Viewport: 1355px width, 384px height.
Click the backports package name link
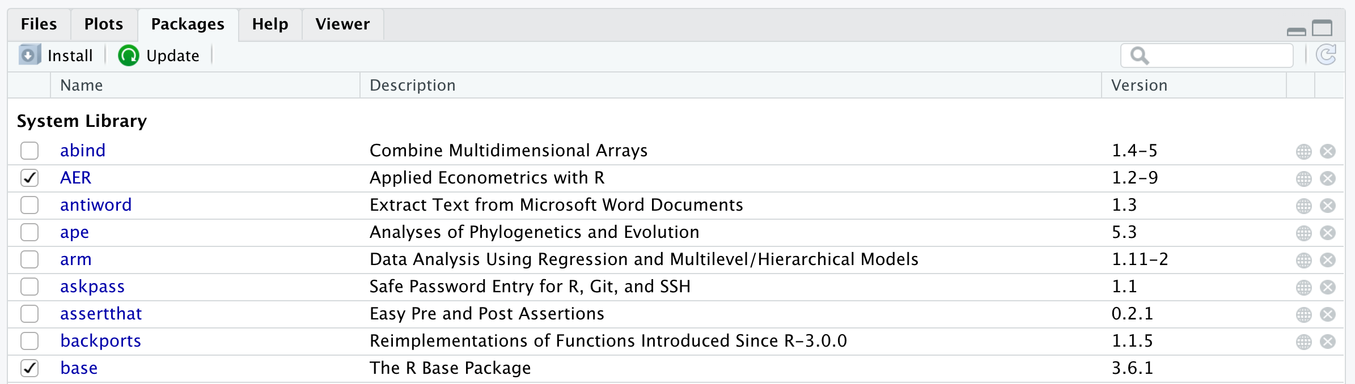(100, 341)
